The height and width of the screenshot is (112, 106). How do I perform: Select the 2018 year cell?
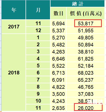tap(14, 72)
